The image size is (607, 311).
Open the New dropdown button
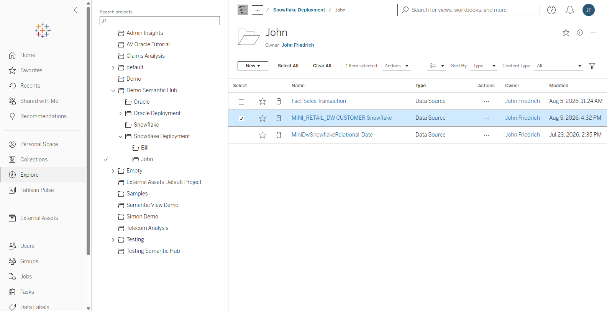253,66
